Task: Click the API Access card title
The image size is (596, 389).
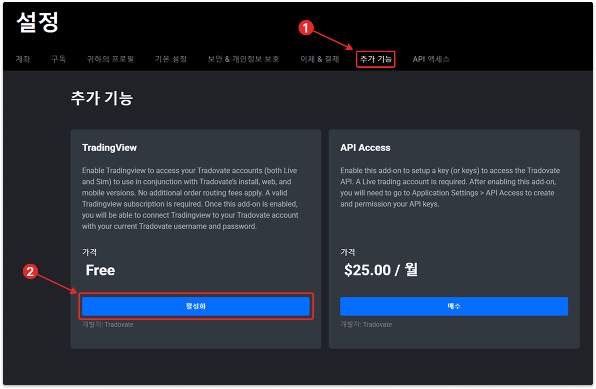Action: [x=365, y=148]
